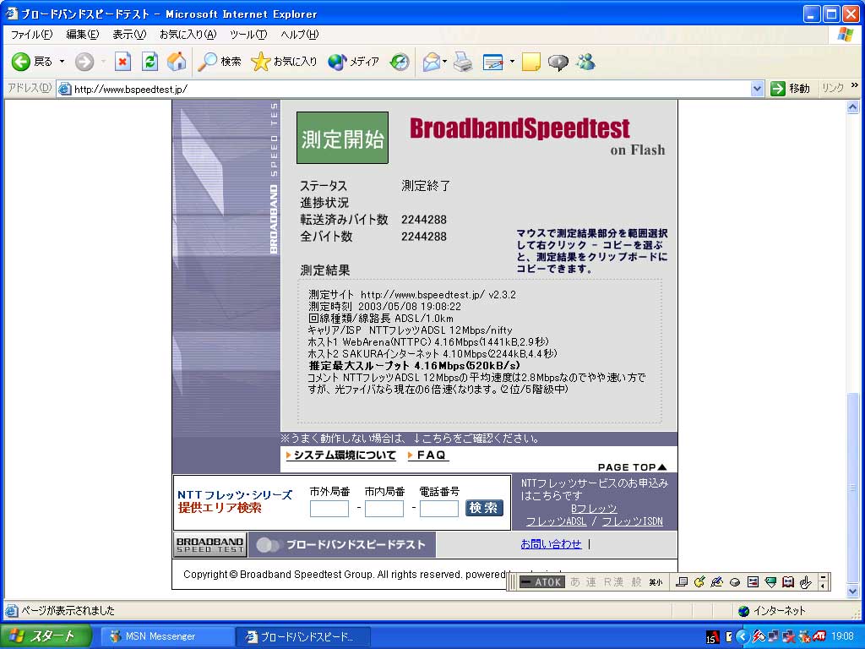
Task: Open the Search (検索) pane
Action: click(x=220, y=62)
